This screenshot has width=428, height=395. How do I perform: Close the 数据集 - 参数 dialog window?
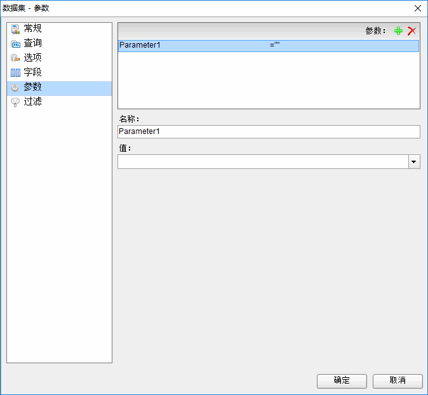point(417,8)
